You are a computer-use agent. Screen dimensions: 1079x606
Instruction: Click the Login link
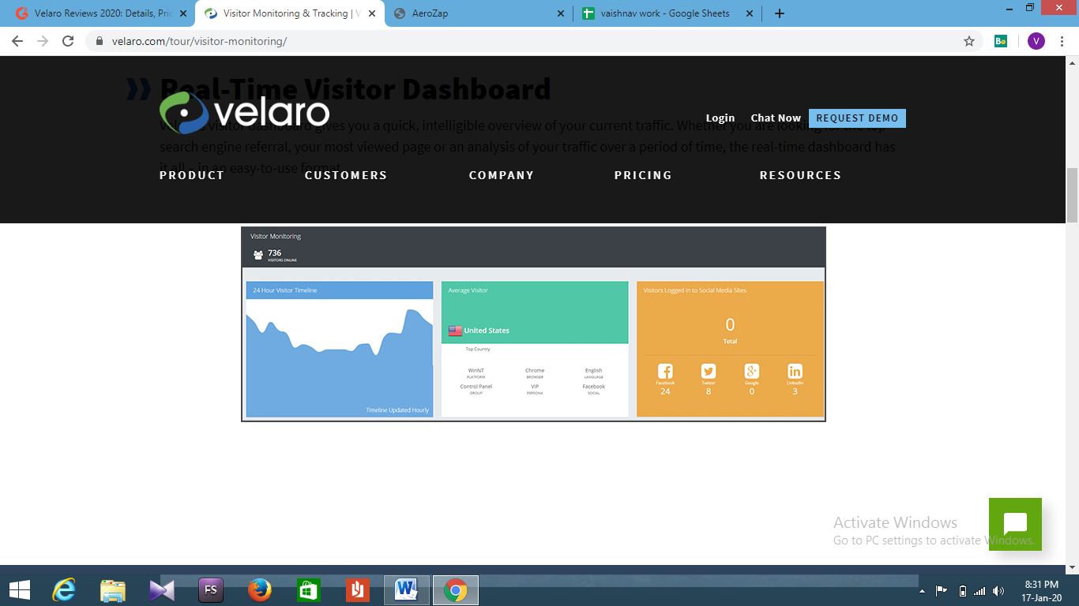[x=720, y=118]
